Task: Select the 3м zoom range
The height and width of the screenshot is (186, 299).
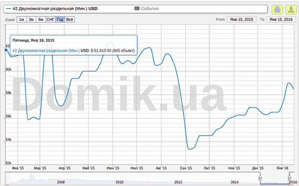Action: (x=31, y=19)
